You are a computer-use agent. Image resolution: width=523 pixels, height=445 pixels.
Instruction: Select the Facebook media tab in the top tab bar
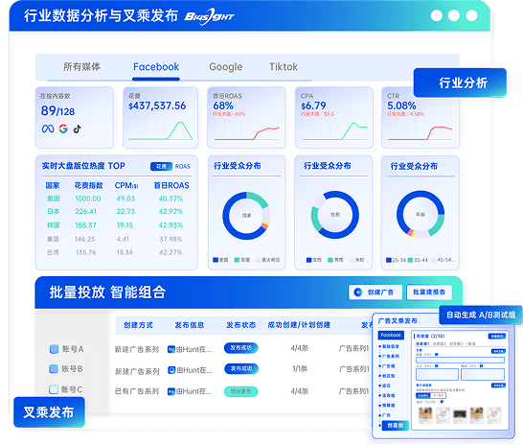156,67
